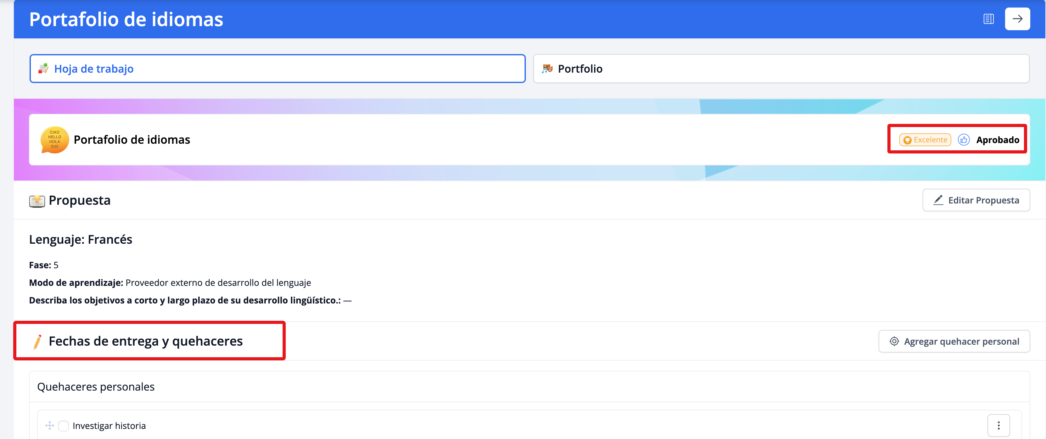
Task: Click the Excelente badge
Action: [x=925, y=140]
